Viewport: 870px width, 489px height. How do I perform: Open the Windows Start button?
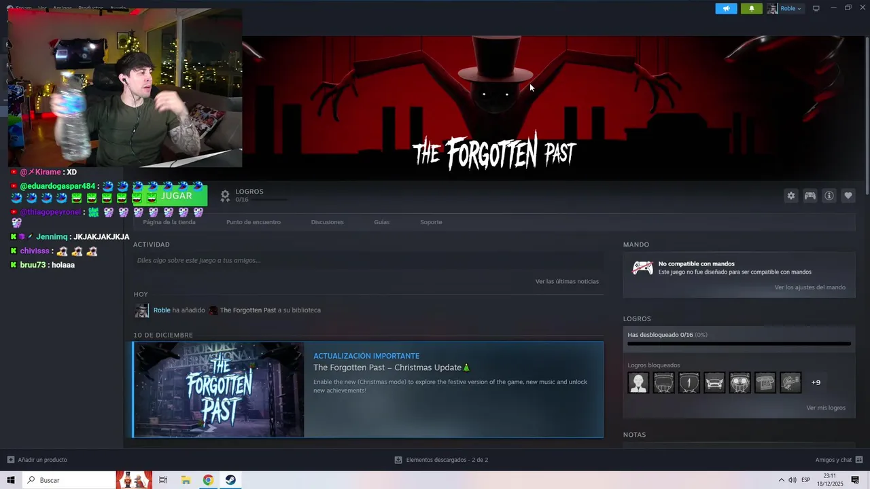point(11,480)
